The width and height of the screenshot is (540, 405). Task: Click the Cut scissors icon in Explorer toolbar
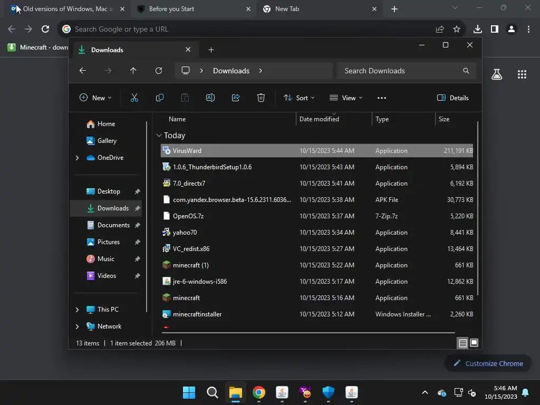(x=134, y=98)
